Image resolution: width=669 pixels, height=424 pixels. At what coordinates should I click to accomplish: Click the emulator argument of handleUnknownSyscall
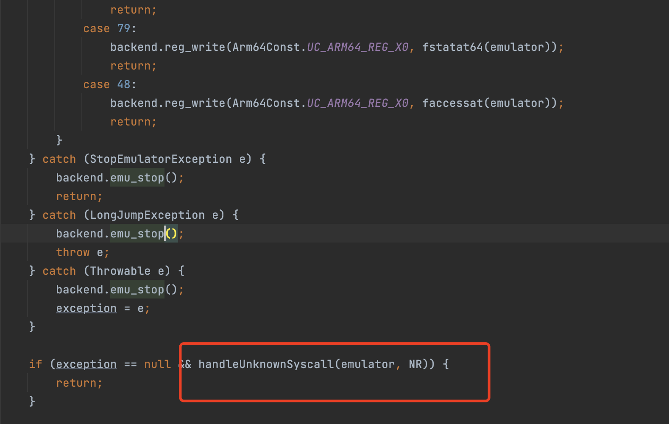[x=368, y=364]
